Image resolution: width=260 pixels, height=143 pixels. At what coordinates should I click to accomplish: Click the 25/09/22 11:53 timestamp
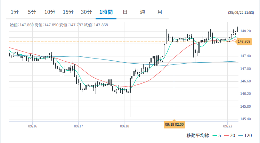(242, 12)
